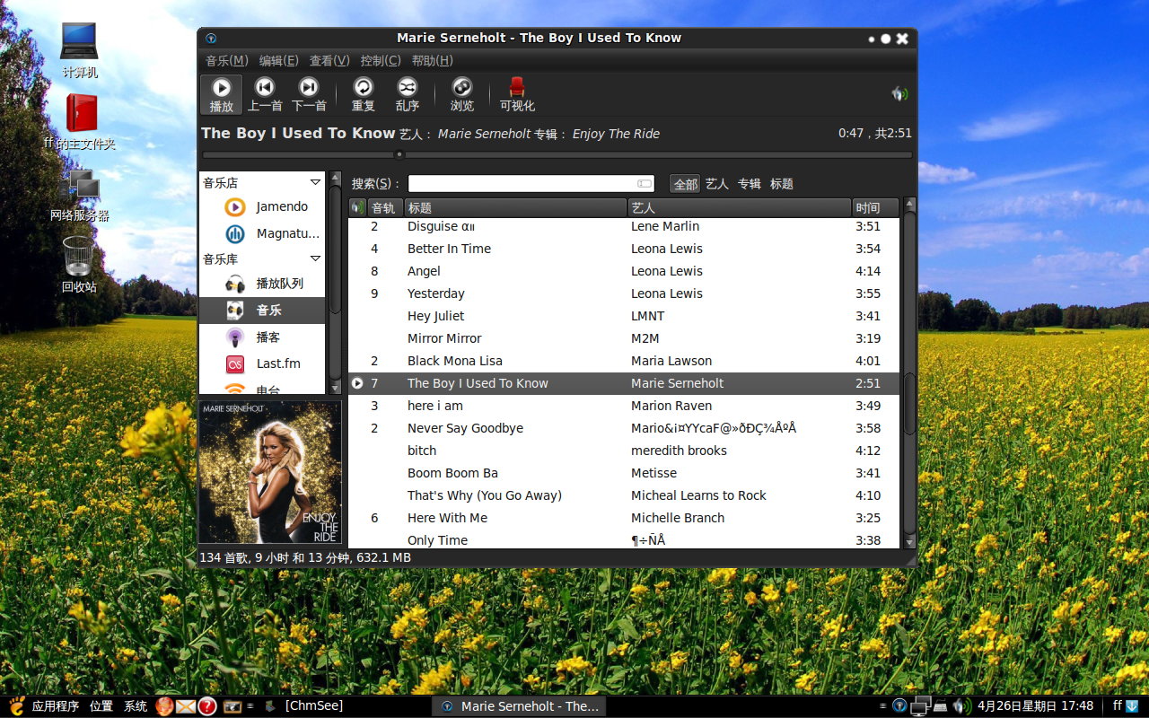Screen dimensions: 1149x718
Task: Select the song 'Yesterday'
Action: [624, 293]
